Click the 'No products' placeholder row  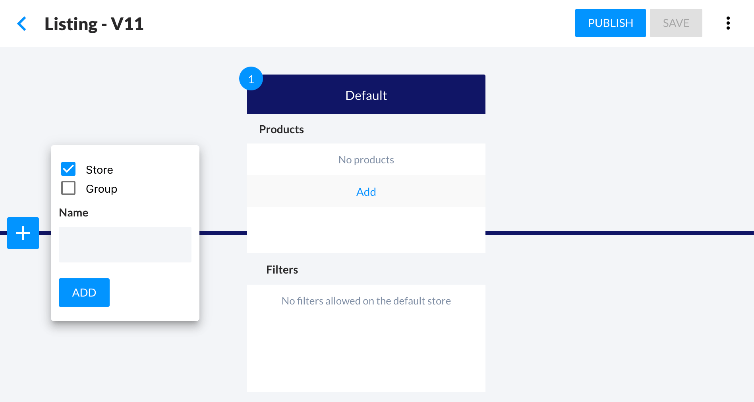click(x=366, y=160)
